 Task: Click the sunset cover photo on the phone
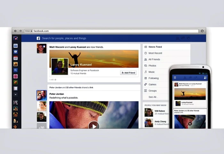[x=190, y=94]
